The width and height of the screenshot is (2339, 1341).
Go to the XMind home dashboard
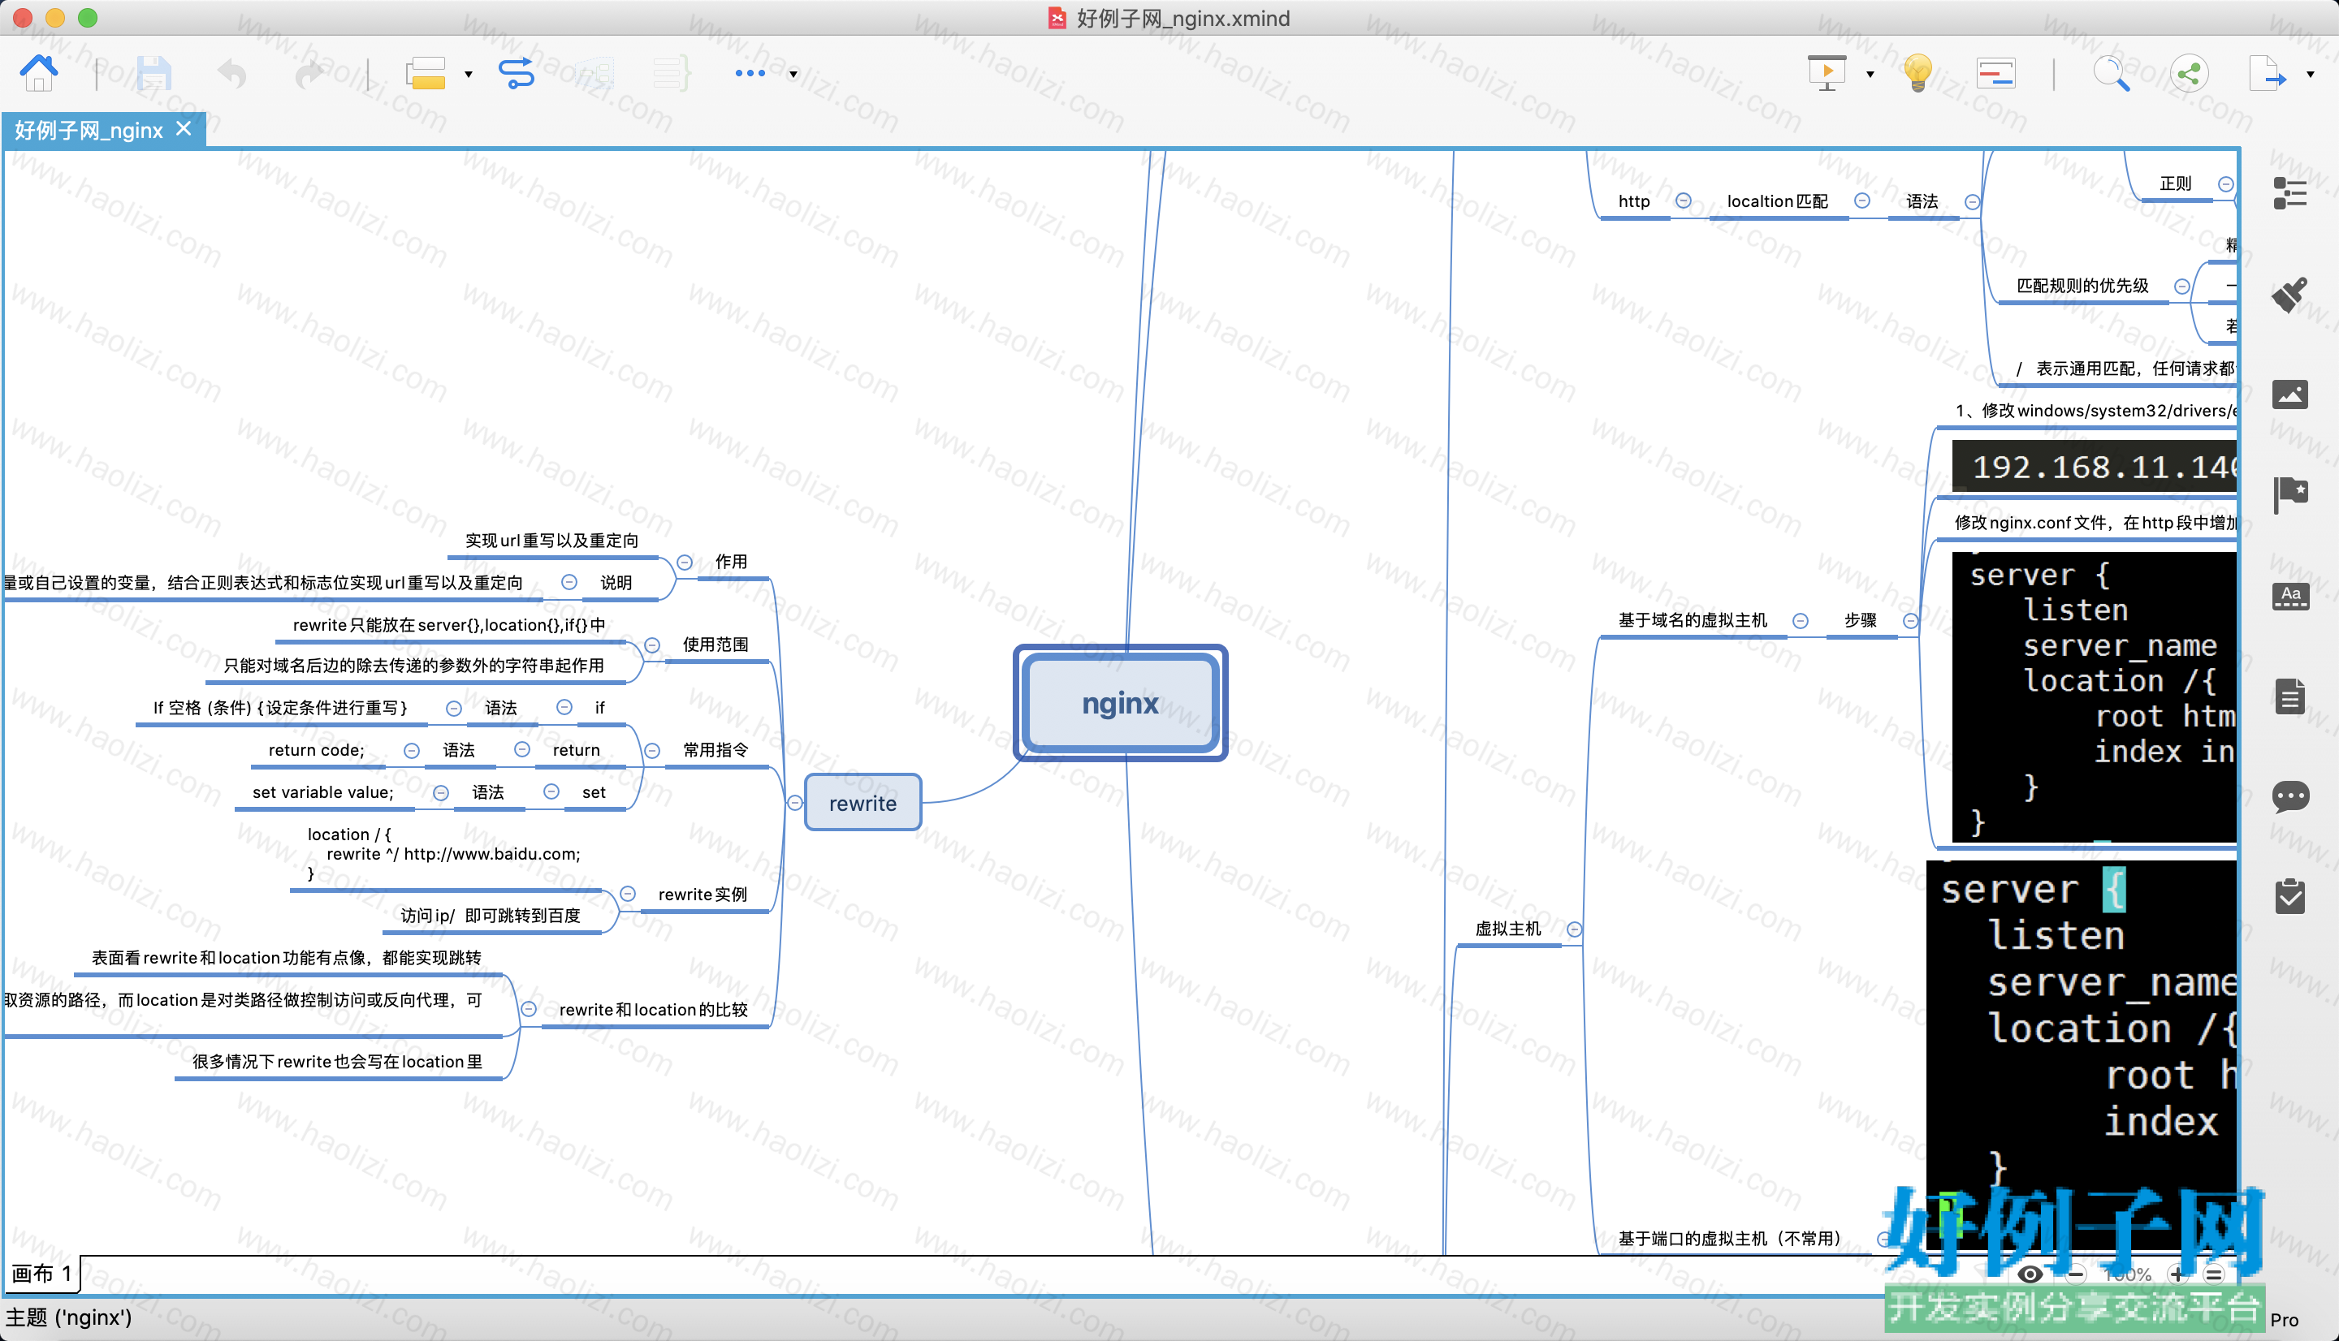pyautogui.click(x=39, y=73)
